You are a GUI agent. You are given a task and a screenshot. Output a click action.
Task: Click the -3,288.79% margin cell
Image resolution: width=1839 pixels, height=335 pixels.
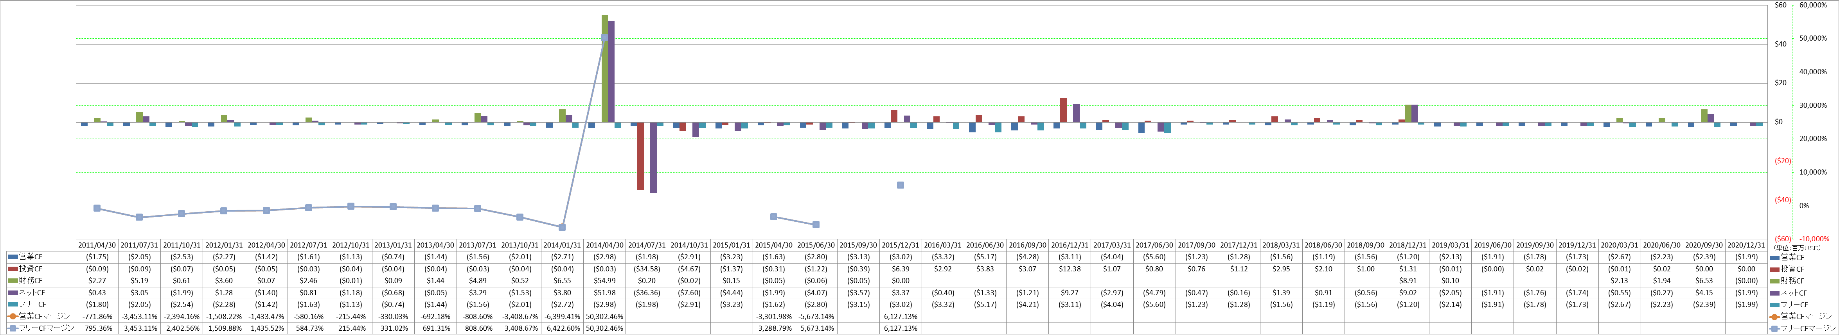point(774,329)
